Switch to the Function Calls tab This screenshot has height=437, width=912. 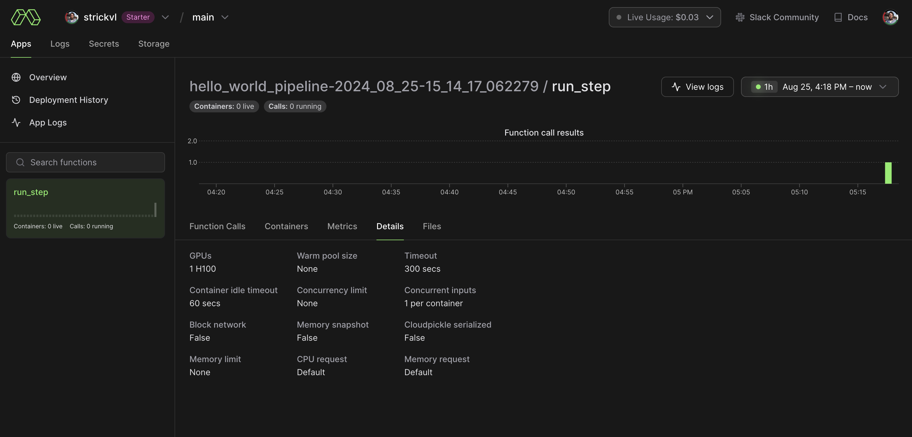click(217, 226)
